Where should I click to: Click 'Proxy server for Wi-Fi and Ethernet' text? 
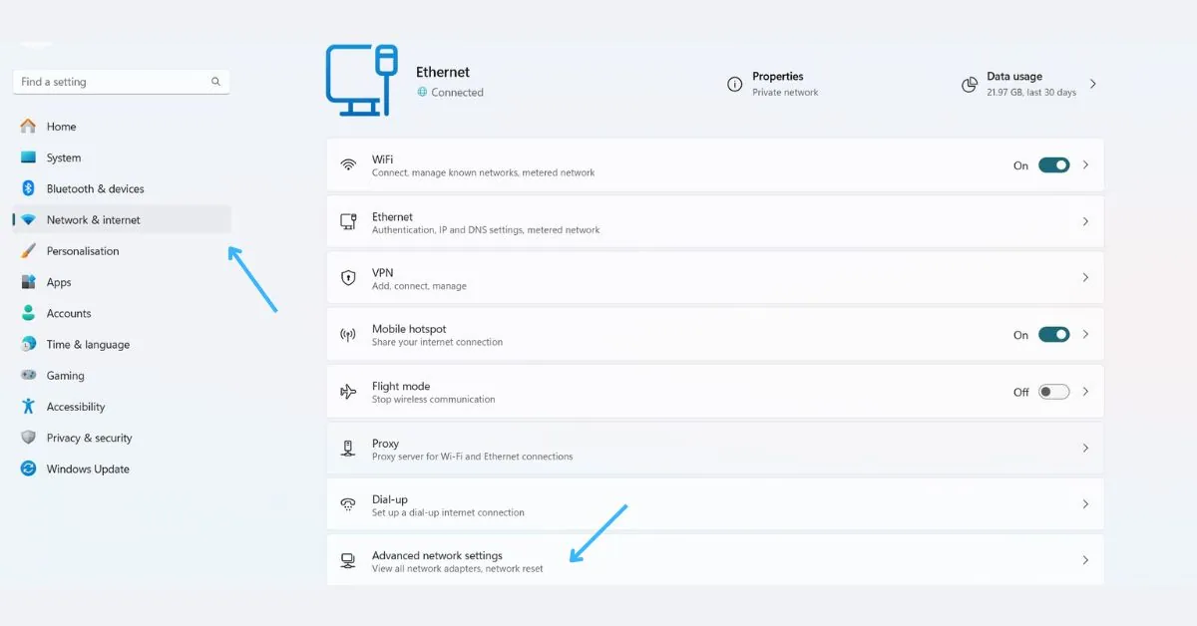pos(473,457)
